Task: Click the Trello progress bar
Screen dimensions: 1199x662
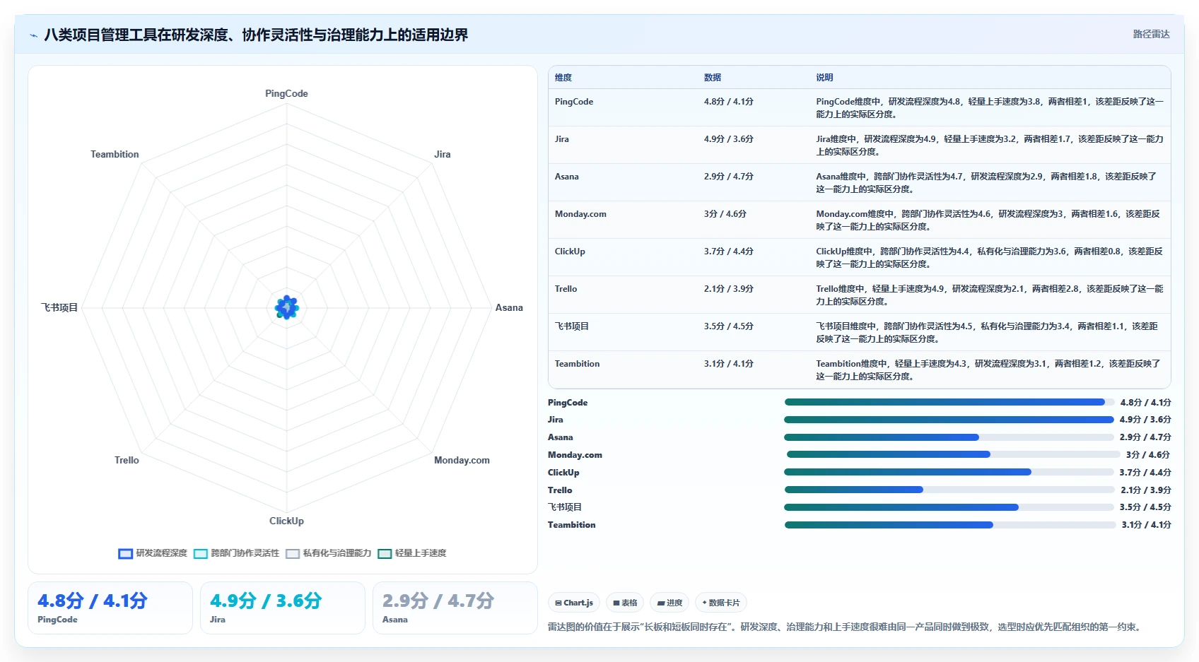Action: [949, 490]
